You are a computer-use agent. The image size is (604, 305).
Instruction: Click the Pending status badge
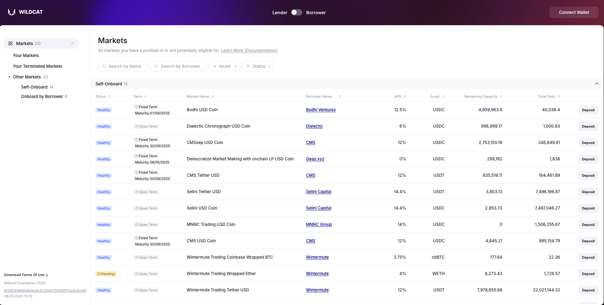coord(106,274)
